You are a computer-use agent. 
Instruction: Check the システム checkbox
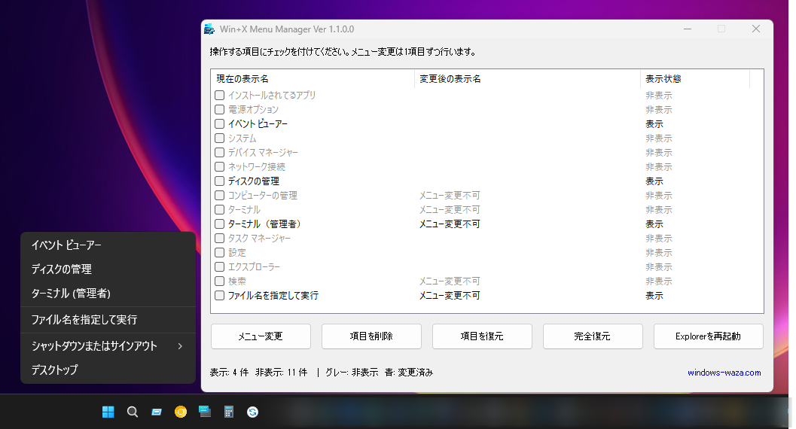(219, 138)
